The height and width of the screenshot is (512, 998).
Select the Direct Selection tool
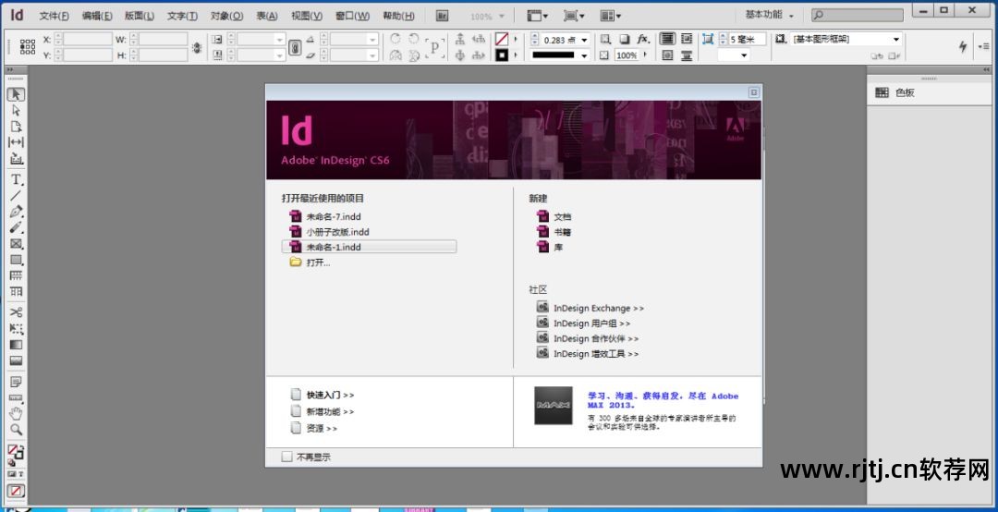pyautogui.click(x=16, y=110)
